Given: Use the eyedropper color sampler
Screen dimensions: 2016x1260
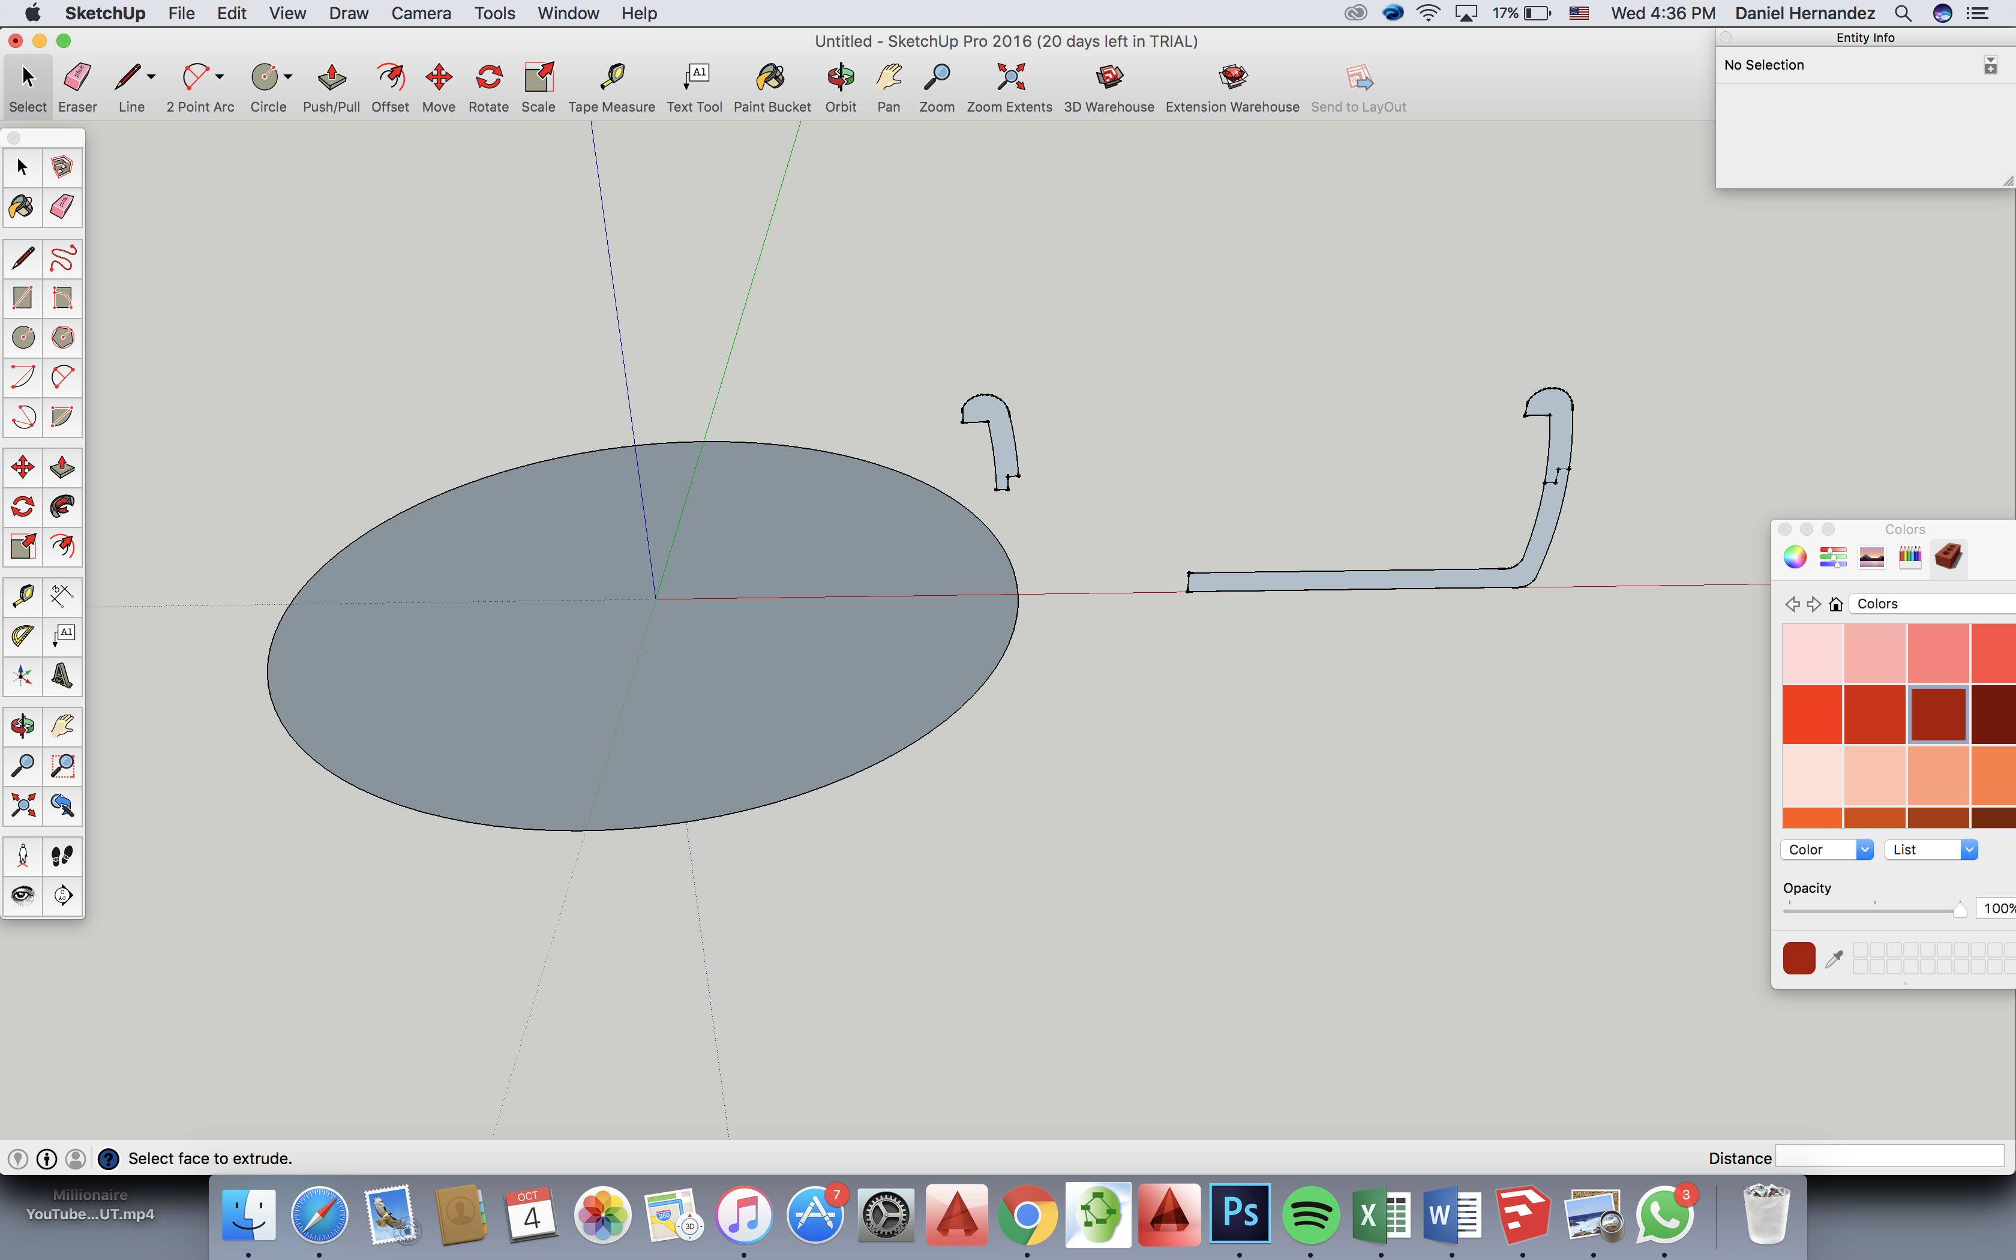Looking at the screenshot, I should click(1834, 959).
